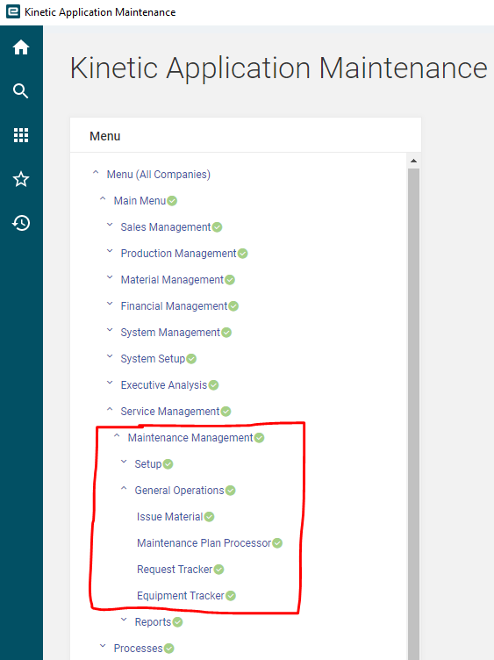This screenshot has width=494, height=660.
Task: Click green check beside Sales Management
Action: click(217, 227)
